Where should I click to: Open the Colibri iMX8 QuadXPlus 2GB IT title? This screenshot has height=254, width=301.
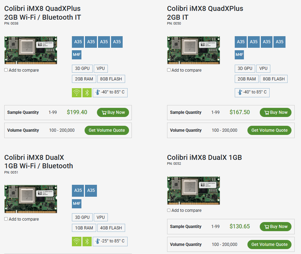(205, 13)
